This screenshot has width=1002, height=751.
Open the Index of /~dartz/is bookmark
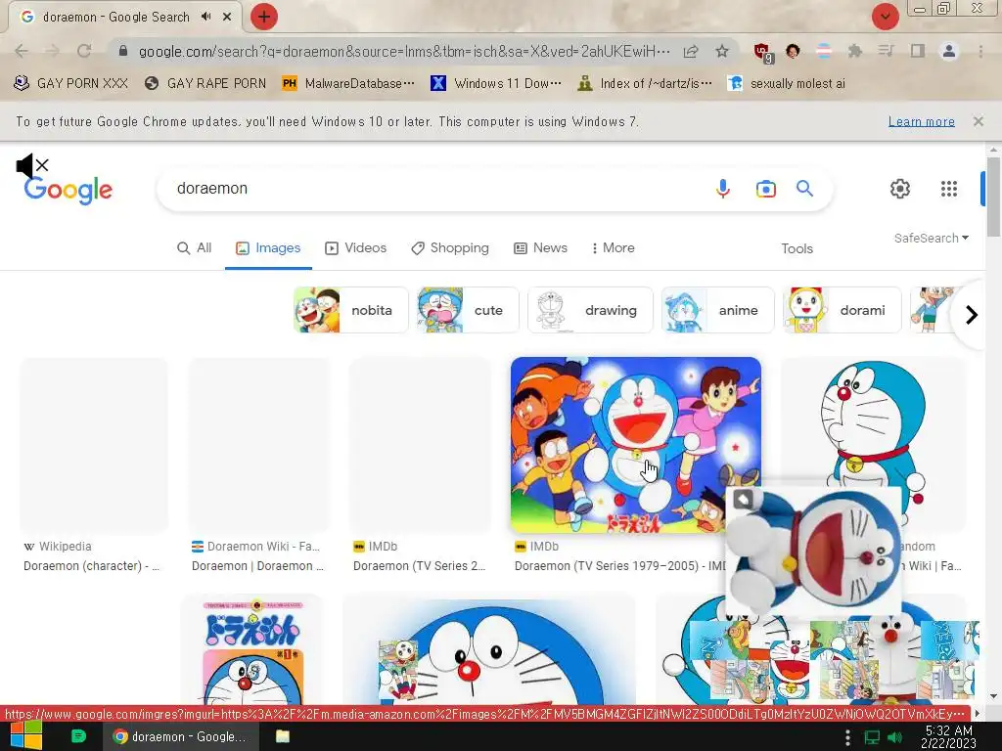click(x=645, y=83)
